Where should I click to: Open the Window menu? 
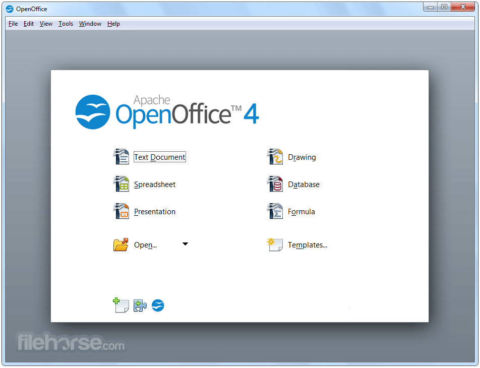tap(90, 24)
